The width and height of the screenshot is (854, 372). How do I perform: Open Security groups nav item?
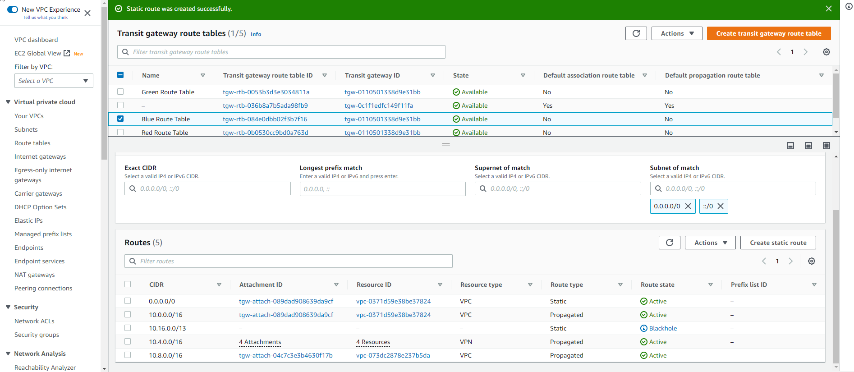(37, 335)
